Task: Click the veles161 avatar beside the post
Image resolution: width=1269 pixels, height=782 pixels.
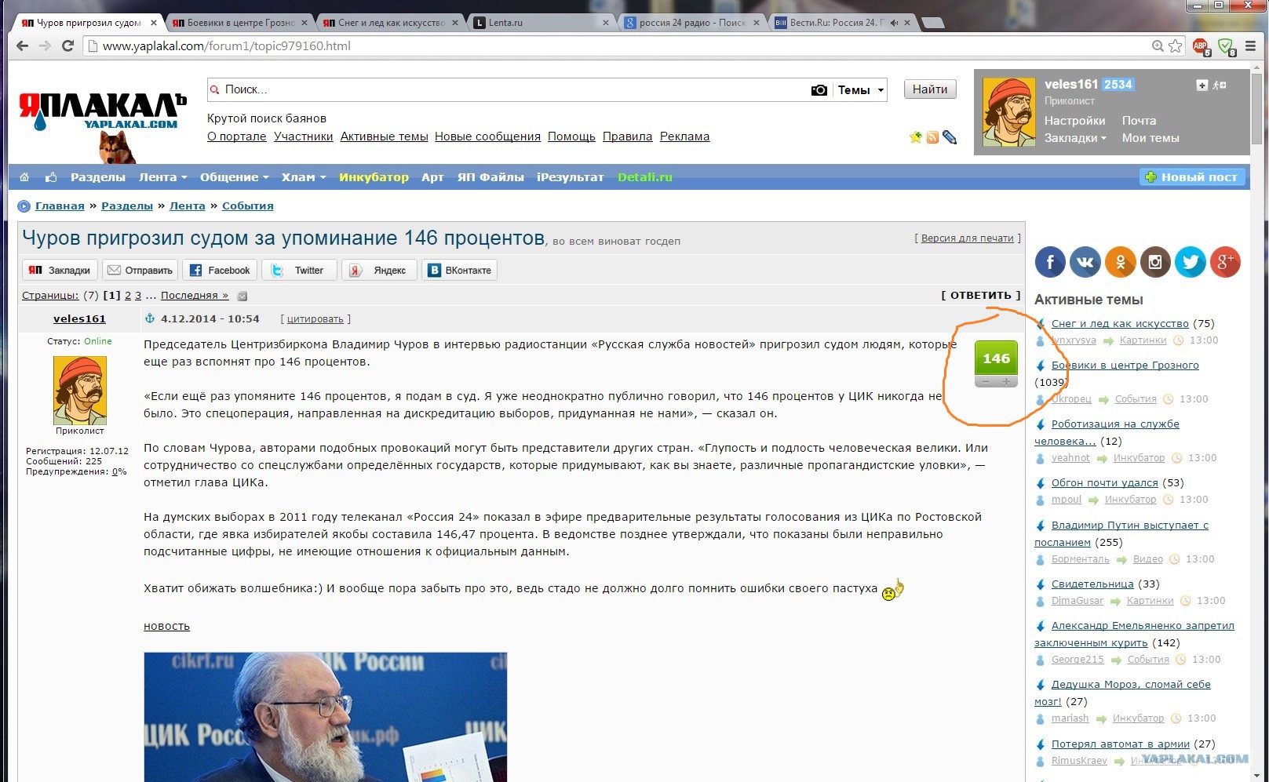Action: [x=80, y=391]
